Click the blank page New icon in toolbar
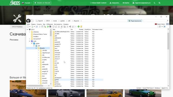 [x=28, y=26]
